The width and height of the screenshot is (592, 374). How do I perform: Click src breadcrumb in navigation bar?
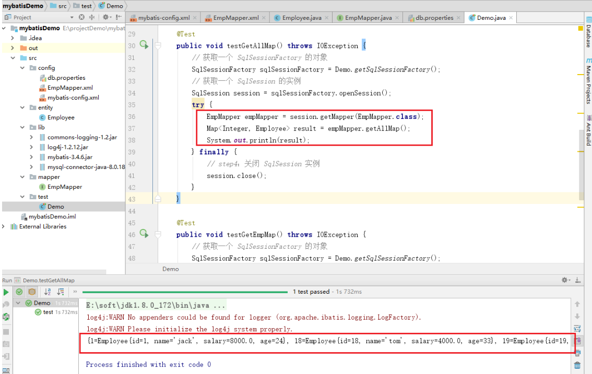pos(58,6)
